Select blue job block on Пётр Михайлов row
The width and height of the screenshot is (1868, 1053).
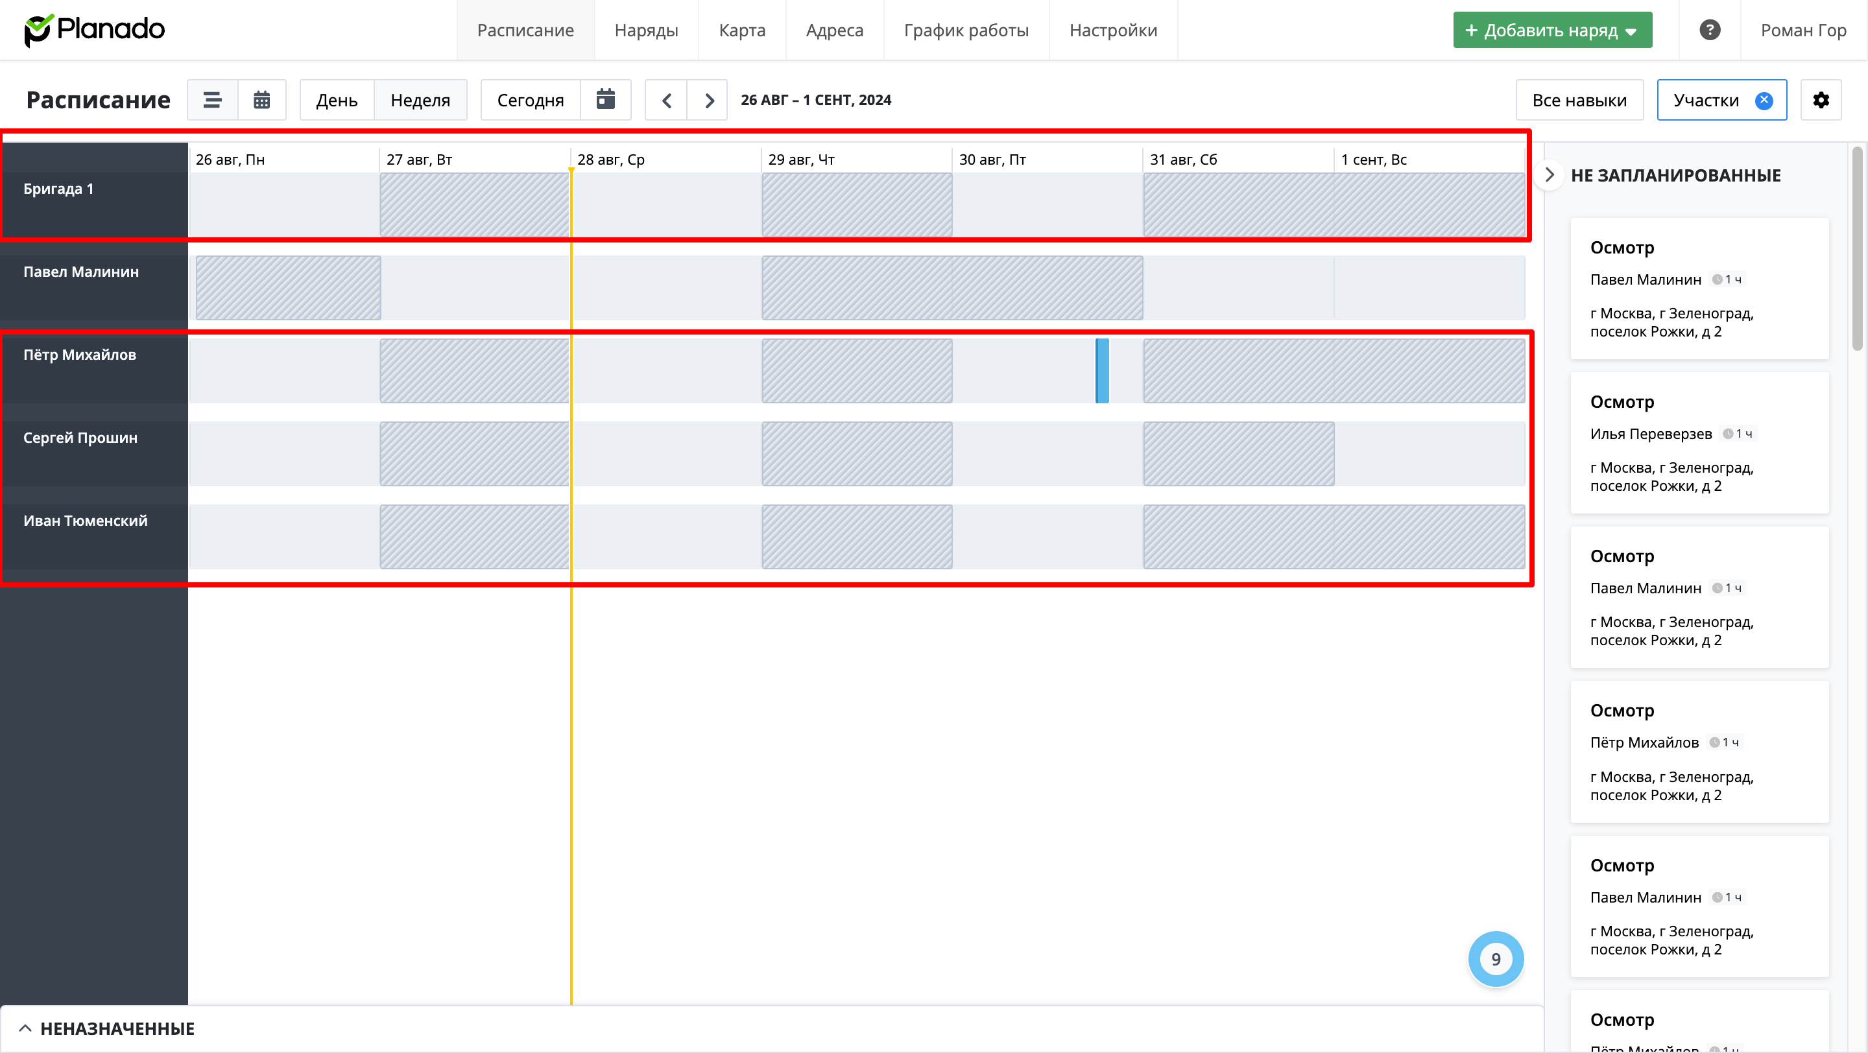point(1101,370)
